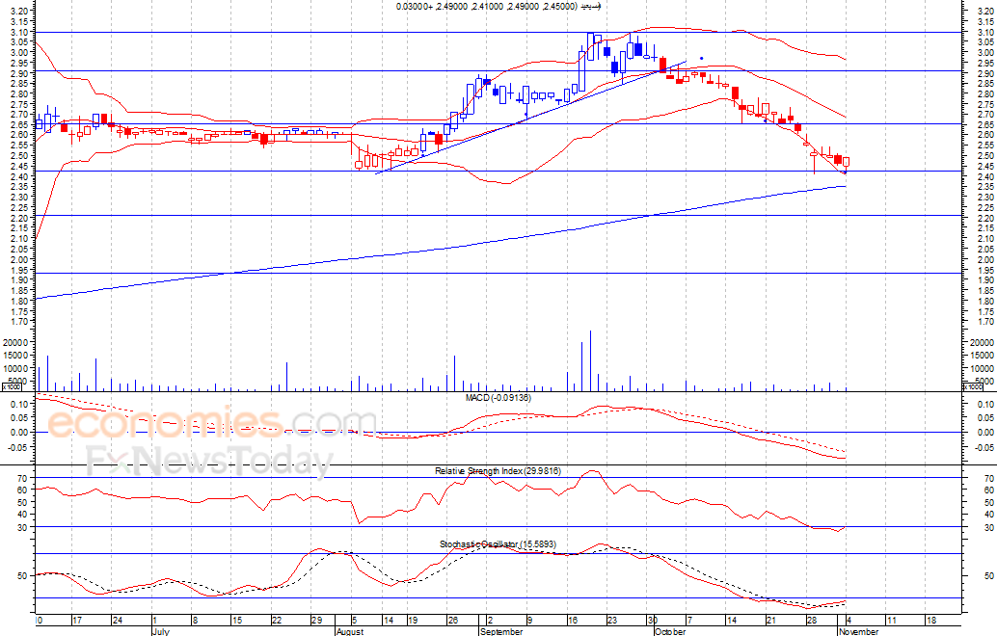Select 2.20 on the right price axis
Screen dimensions: 997x636
pos(986,218)
